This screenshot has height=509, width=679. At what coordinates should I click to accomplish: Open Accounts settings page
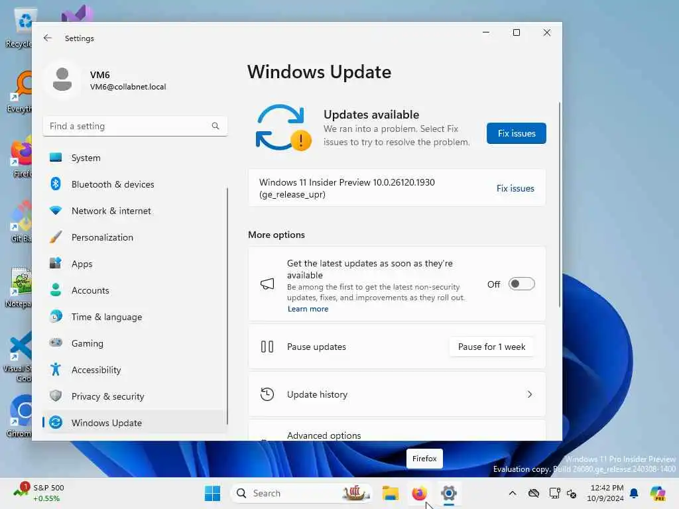[x=135, y=290]
